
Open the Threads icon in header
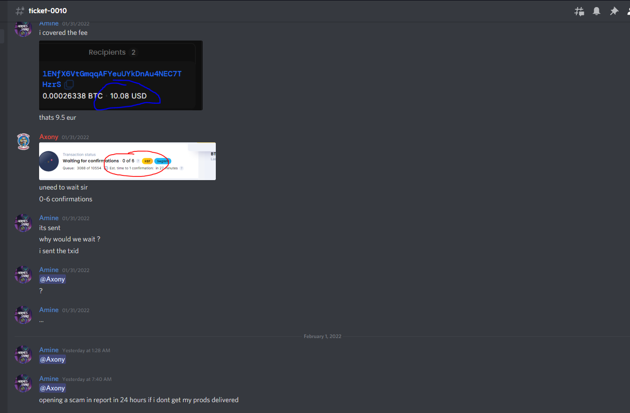coord(579,11)
